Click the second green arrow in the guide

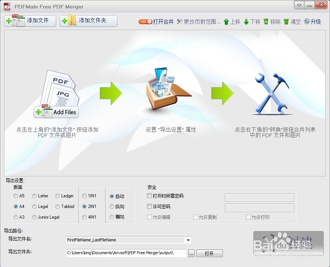tap(223, 93)
